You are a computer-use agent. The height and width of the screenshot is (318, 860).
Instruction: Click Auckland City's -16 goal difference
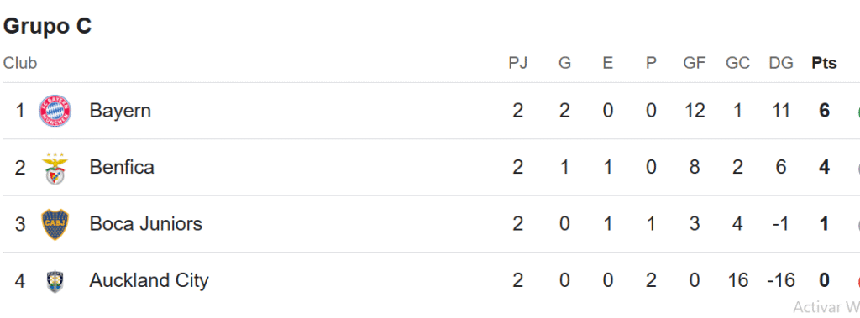coord(781,281)
